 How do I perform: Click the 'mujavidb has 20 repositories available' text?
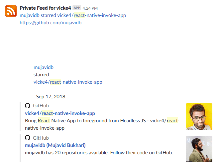tap(99, 153)
